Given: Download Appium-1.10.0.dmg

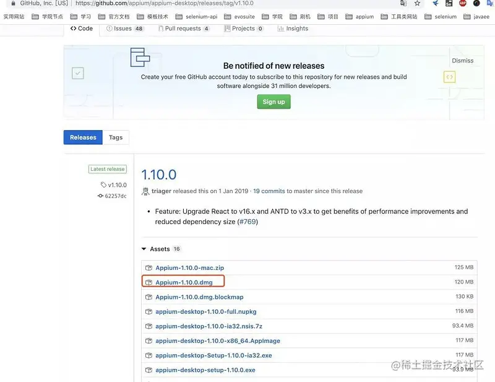Looking at the screenshot, I should tap(184, 282).
